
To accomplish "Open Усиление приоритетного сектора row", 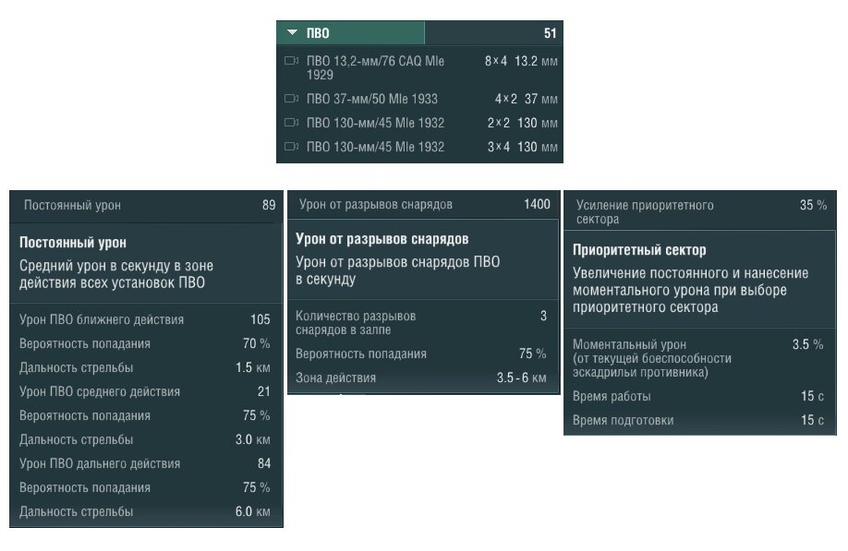I will point(700,211).
